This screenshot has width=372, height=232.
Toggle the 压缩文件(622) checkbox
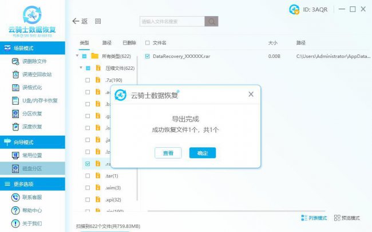88,68
